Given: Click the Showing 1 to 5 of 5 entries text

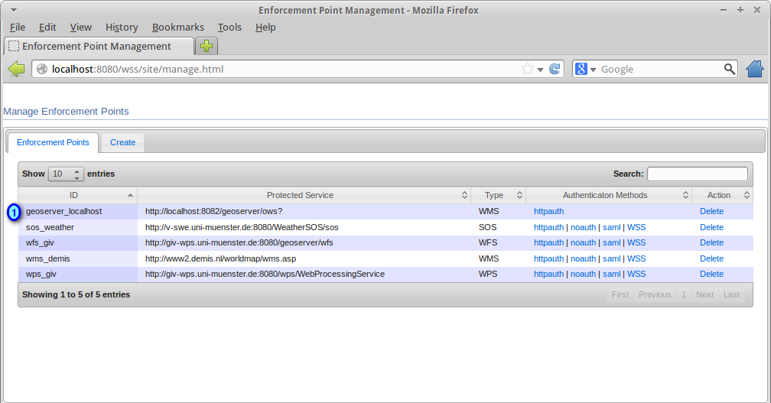Looking at the screenshot, I should coord(76,295).
